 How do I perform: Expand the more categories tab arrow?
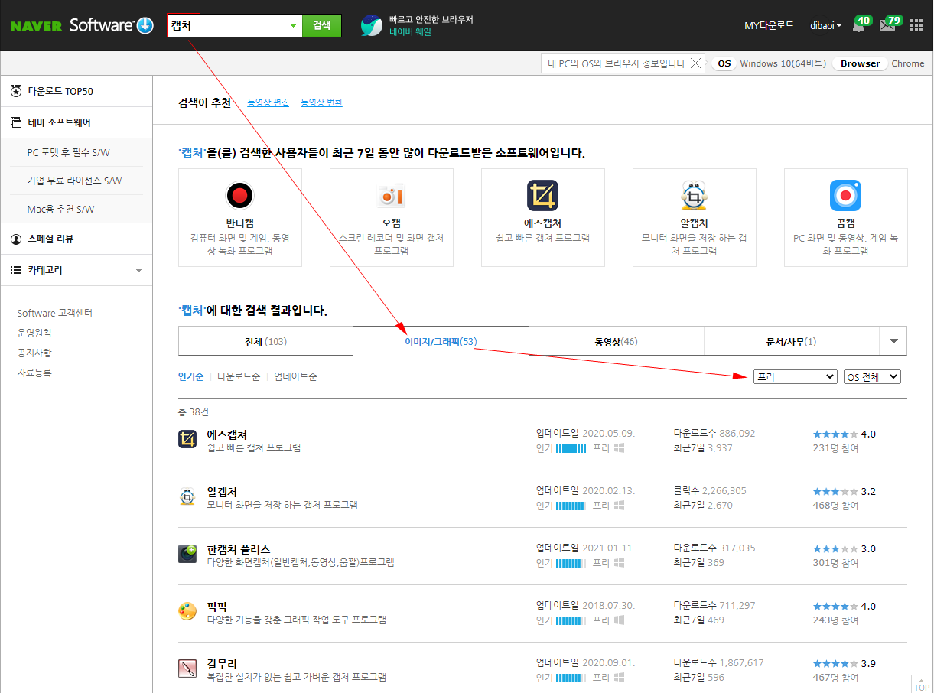click(x=893, y=341)
